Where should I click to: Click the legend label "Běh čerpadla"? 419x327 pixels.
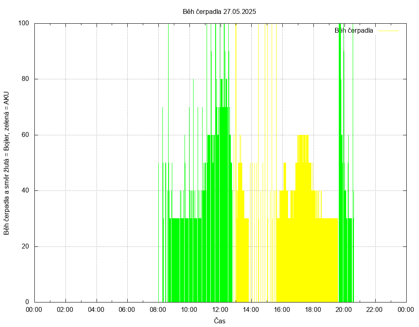pos(354,31)
